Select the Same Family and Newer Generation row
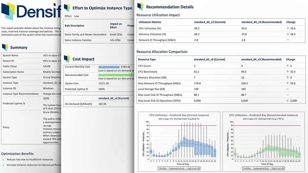Viewport: 308px width, 173px height. point(85,34)
